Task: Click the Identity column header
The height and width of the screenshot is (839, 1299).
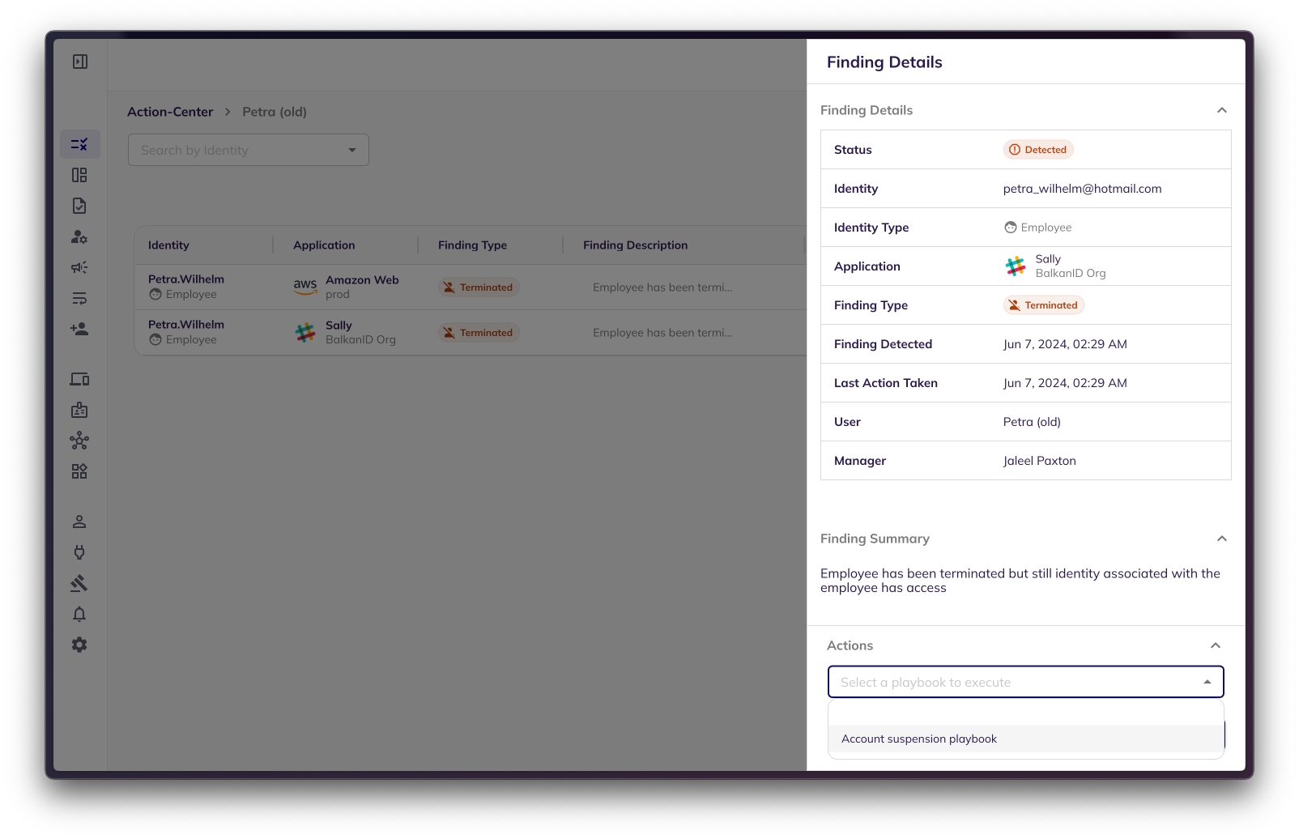Action: [x=168, y=245]
